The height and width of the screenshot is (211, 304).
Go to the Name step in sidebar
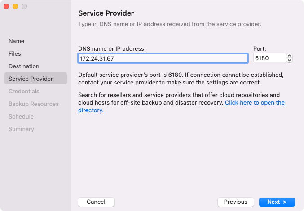[17, 41]
